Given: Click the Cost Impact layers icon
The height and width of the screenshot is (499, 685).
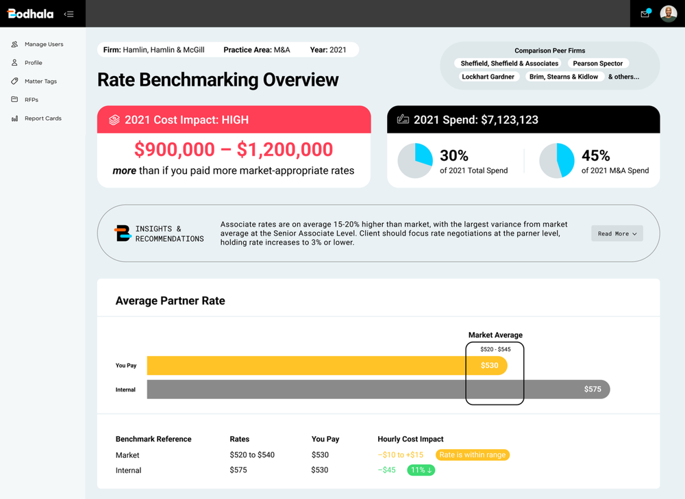Looking at the screenshot, I should [x=114, y=120].
